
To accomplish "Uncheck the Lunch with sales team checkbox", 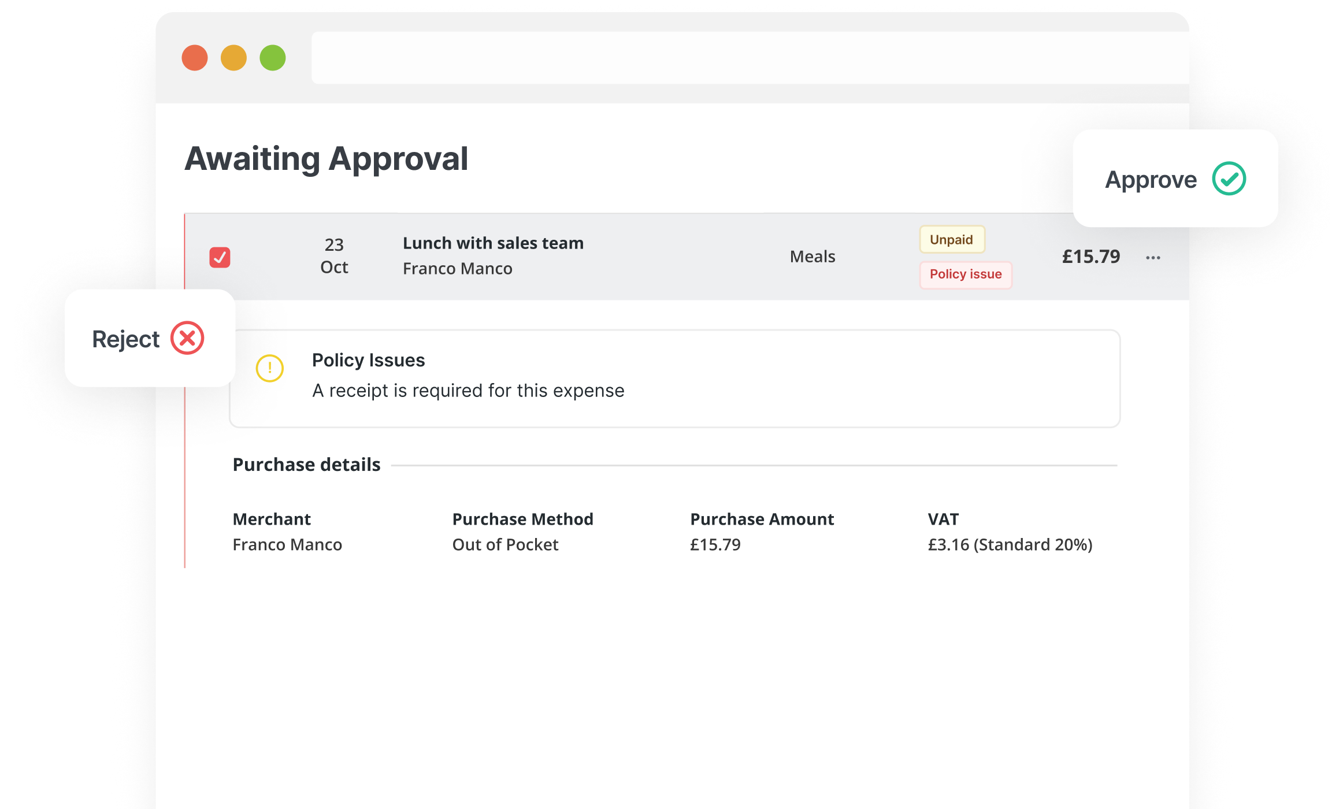I will tap(220, 257).
